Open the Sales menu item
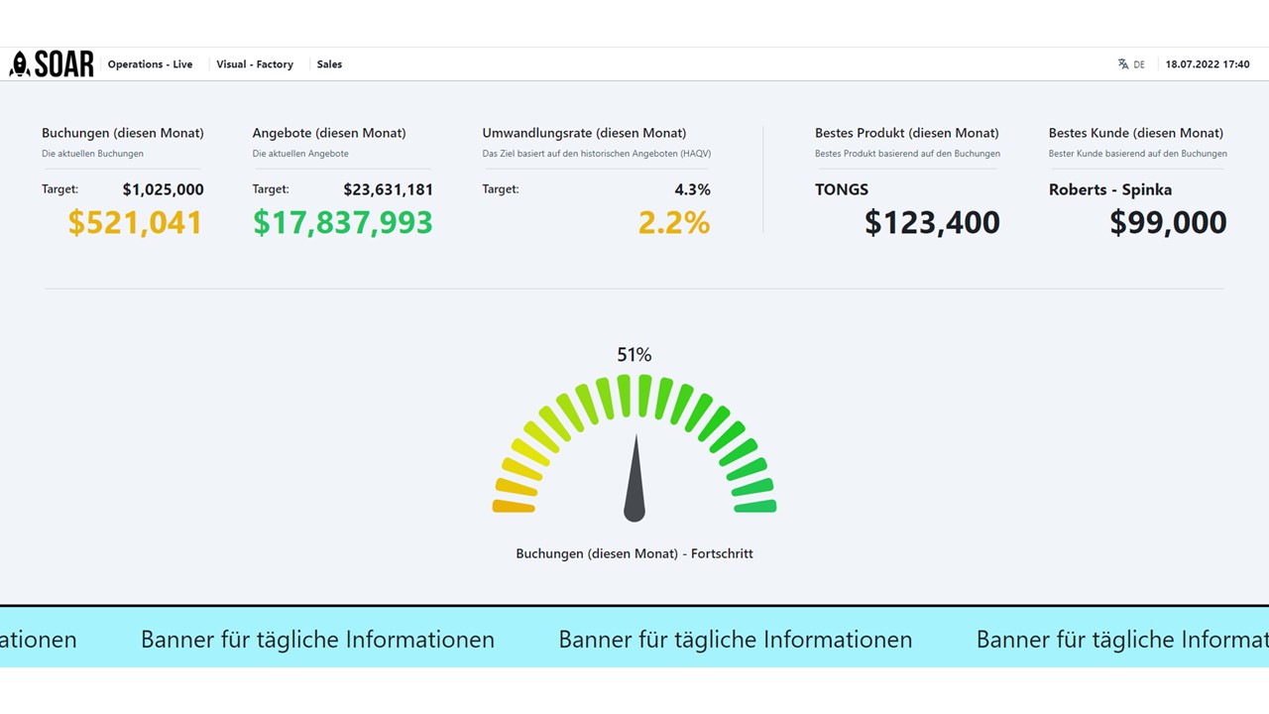1269x714 pixels. point(329,64)
